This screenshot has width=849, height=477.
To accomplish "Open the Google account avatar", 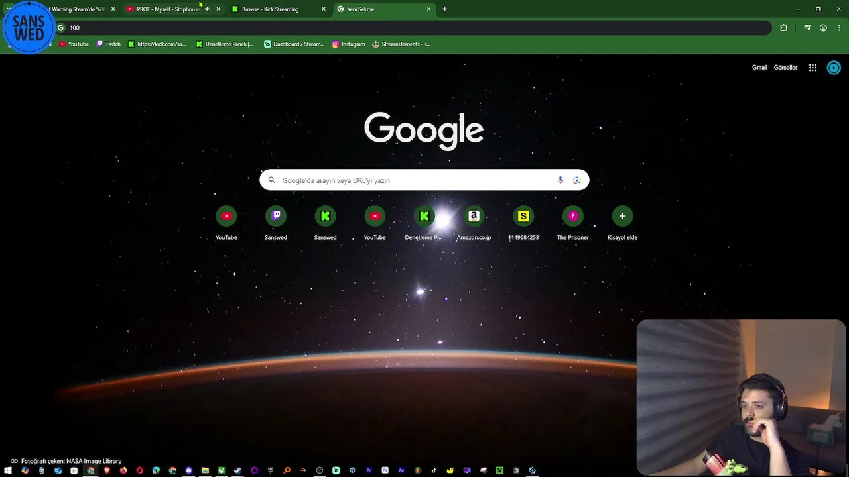I will [x=834, y=68].
